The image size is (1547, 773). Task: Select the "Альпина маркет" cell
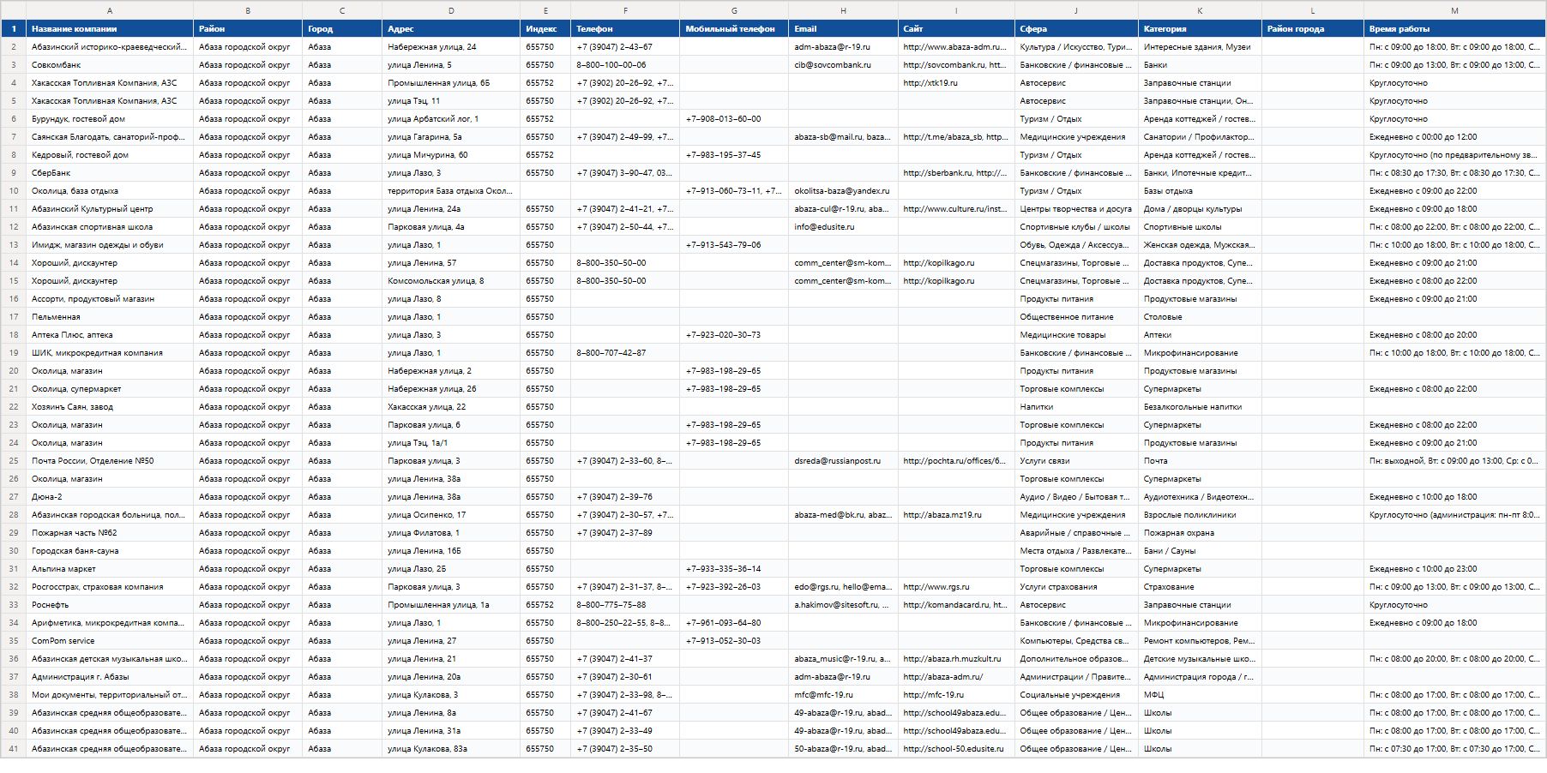[110, 569]
